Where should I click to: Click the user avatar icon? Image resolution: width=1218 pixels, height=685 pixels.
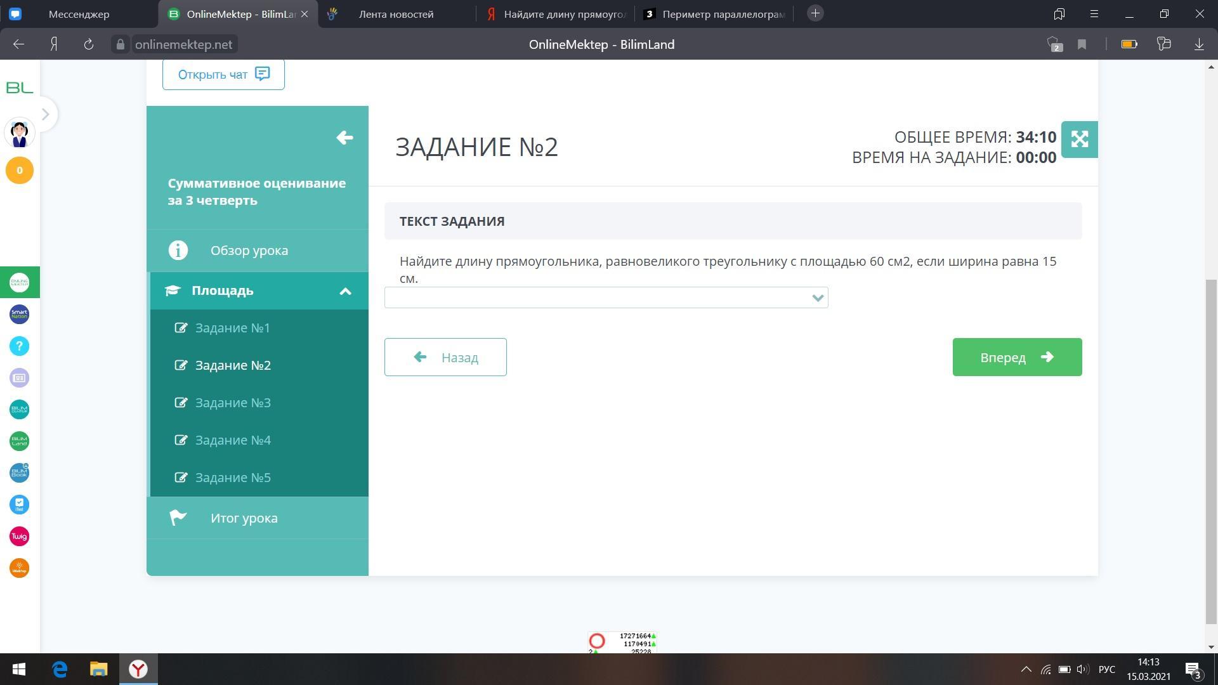click(19, 134)
